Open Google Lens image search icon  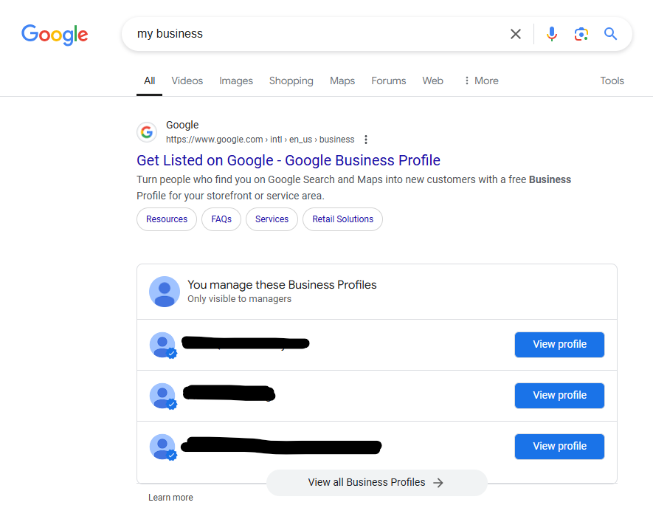click(x=581, y=34)
